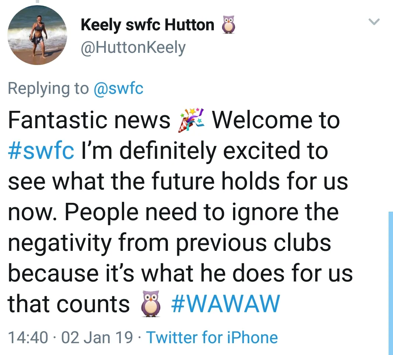Click the blue scrollbar on the right edge

[x=391, y=281]
